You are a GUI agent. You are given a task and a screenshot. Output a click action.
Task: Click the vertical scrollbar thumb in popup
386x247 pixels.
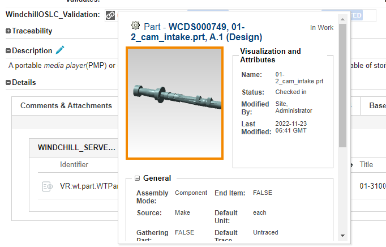pyautogui.click(x=342, y=86)
